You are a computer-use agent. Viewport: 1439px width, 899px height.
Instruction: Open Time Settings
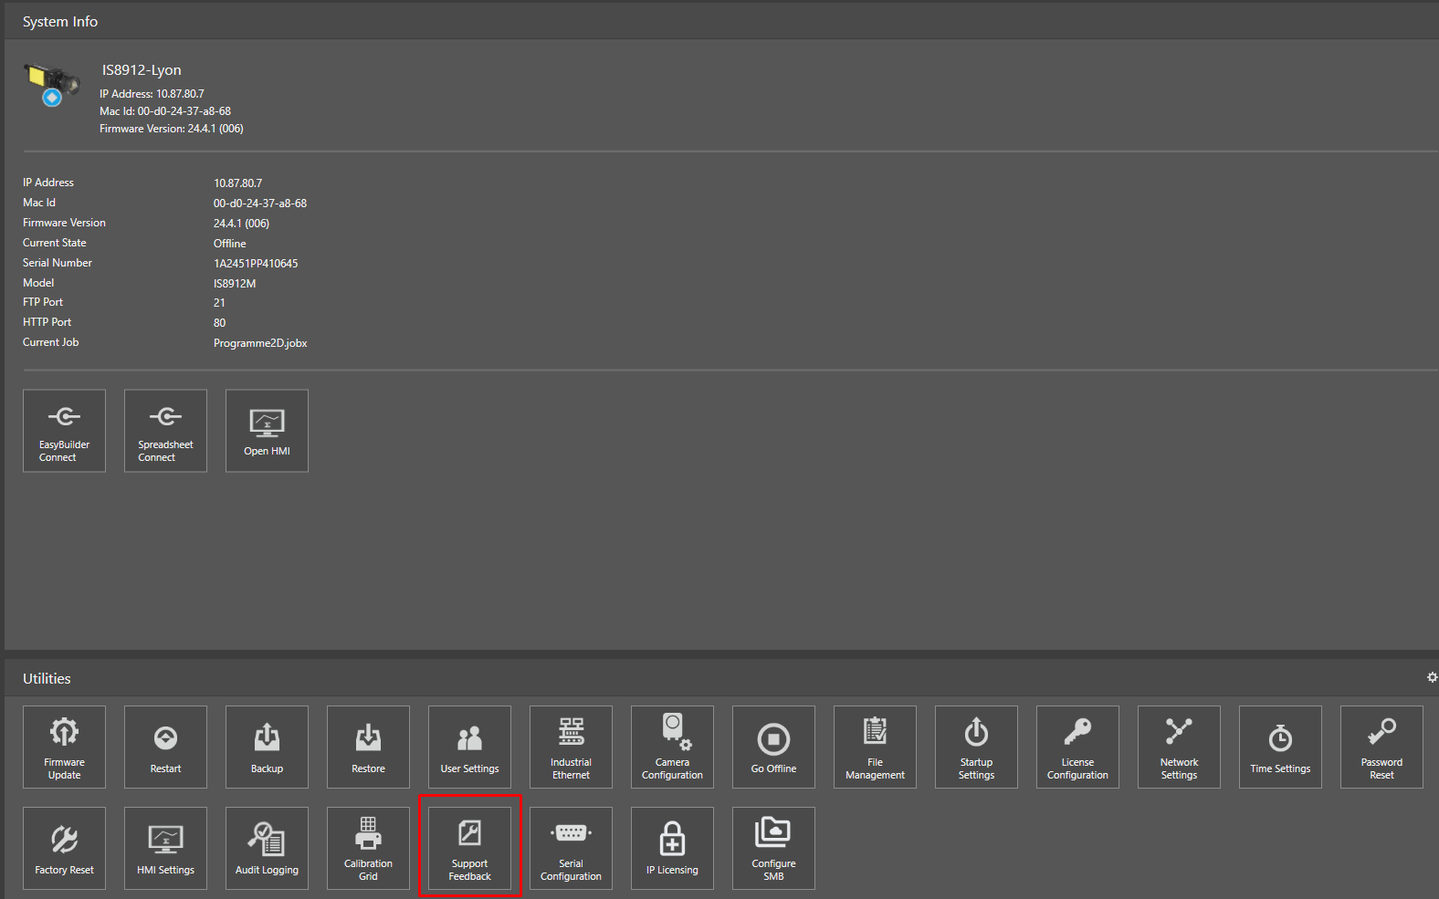pos(1280,747)
